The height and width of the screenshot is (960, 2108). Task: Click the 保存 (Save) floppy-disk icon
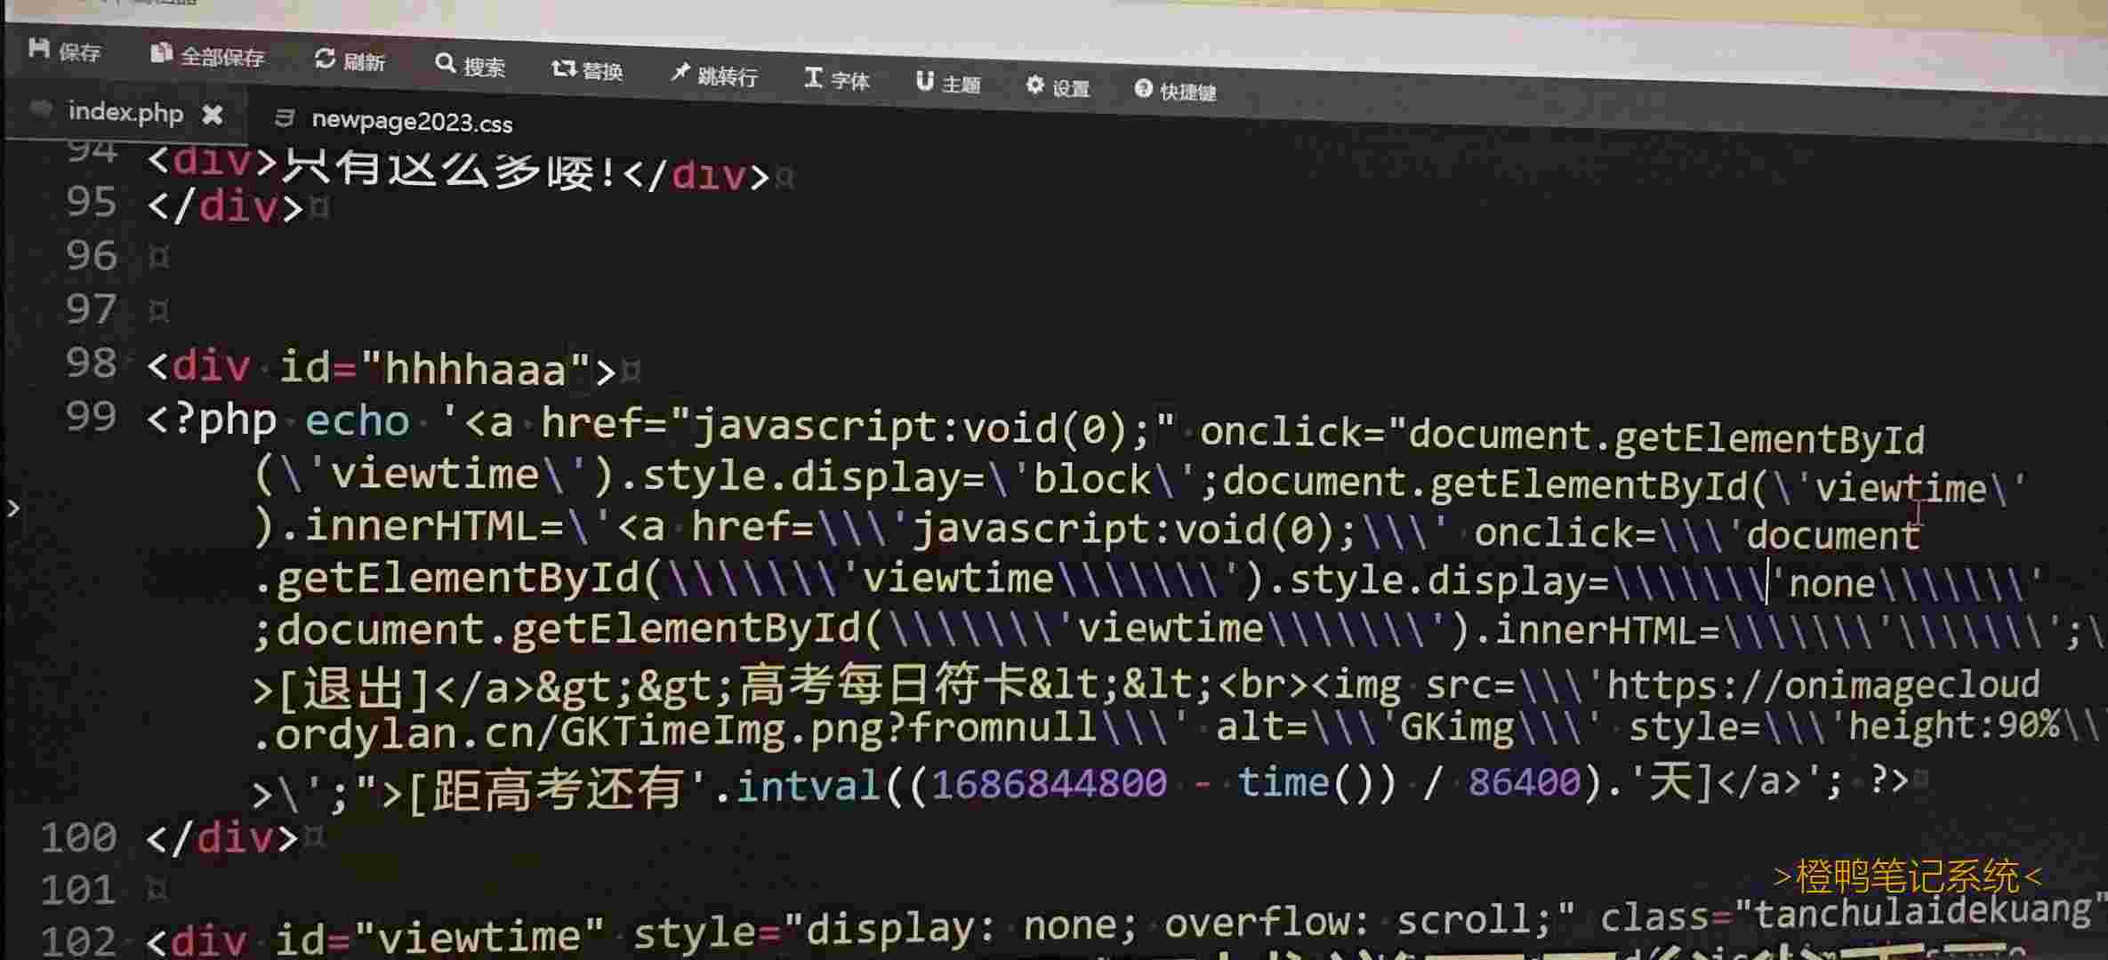click(x=39, y=48)
